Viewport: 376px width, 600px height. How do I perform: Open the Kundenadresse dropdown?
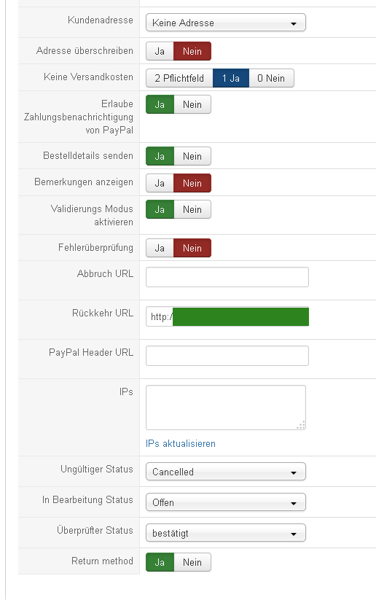(226, 23)
